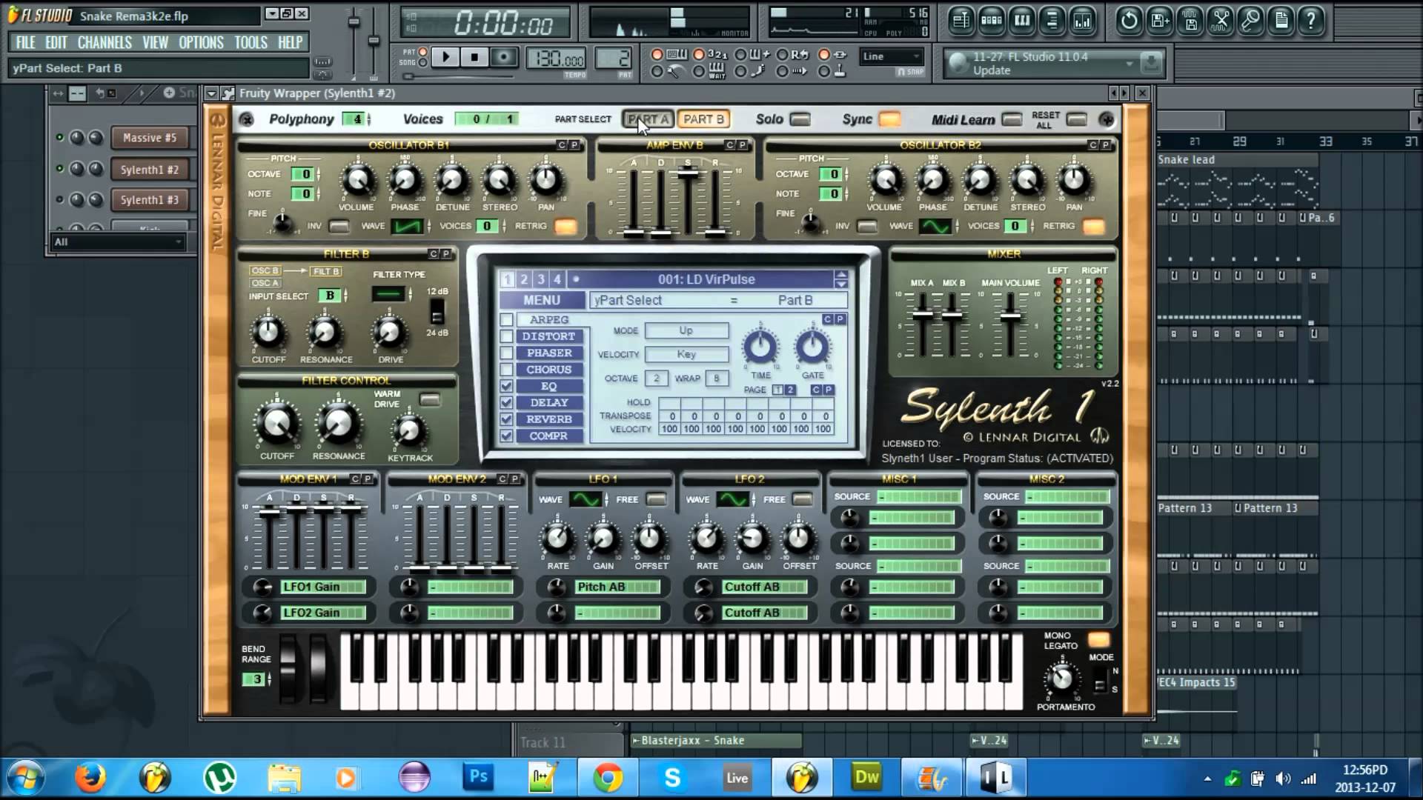
Task: Enable the CHORUS effect checkbox
Action: (x=507, y=370)
